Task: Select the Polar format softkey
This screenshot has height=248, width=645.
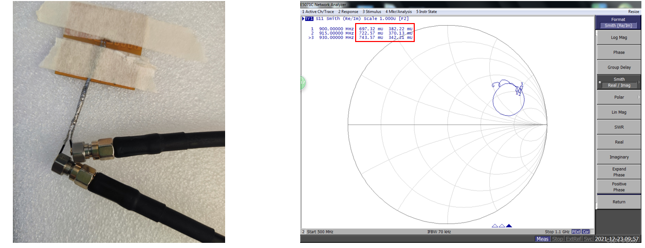Action: point(619,97)
